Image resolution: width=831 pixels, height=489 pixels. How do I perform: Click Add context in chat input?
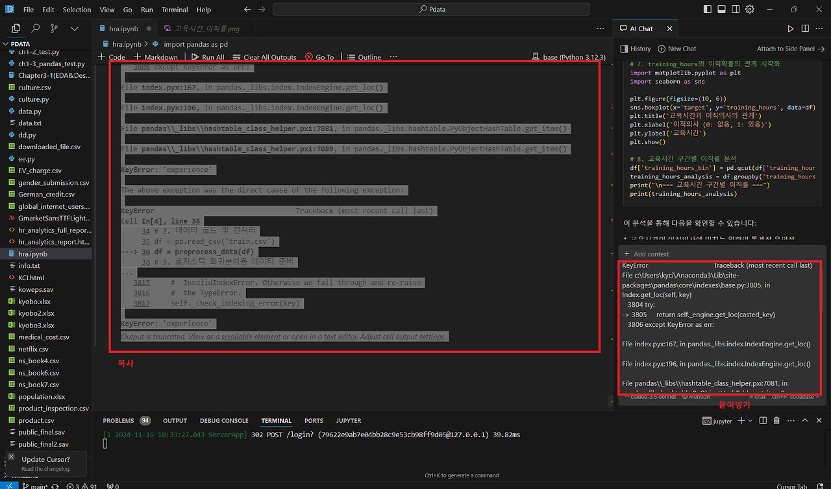click(x=646, y=254)
